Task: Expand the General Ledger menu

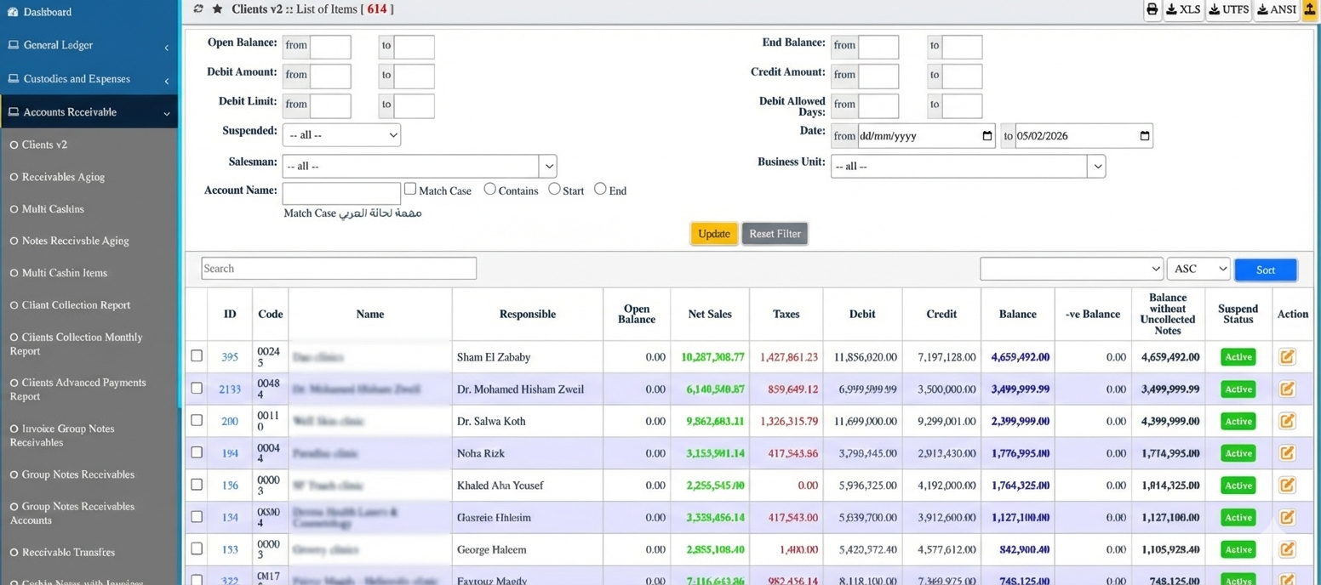Action: coord(89,45)
